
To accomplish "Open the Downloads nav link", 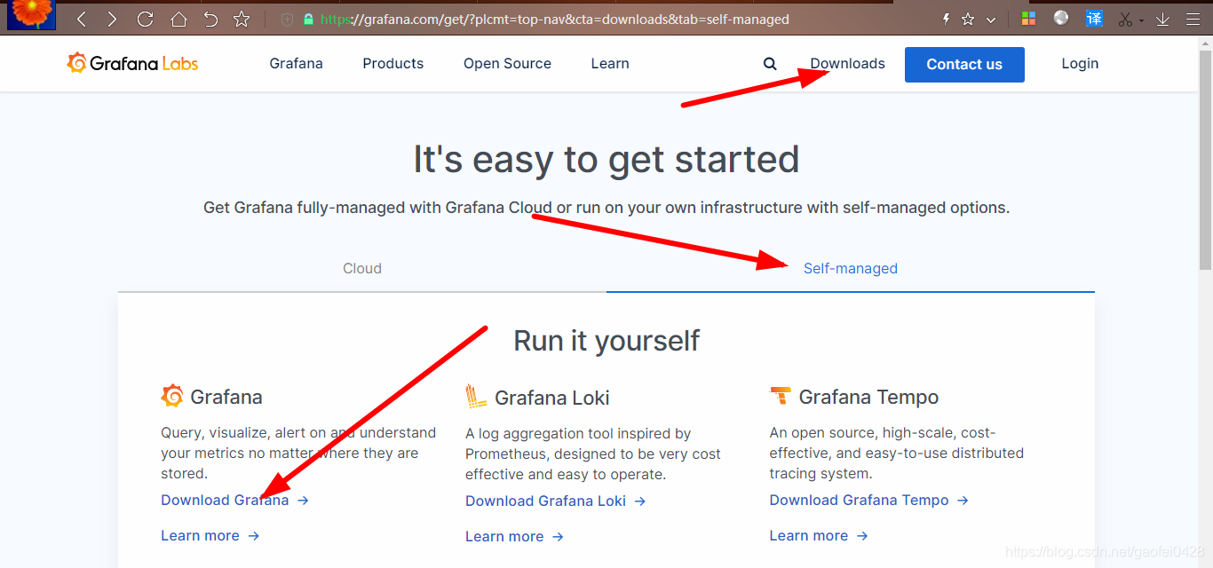I will tap(848, 64).
